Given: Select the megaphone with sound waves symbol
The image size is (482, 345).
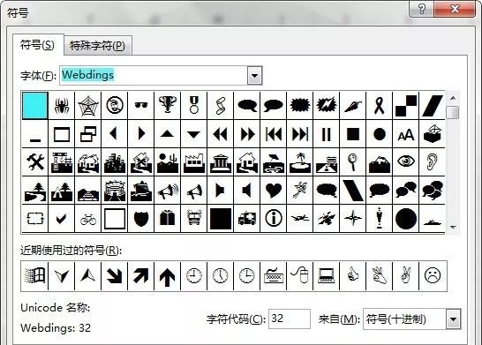Looking at the screenshot, I should coord(167,191).
